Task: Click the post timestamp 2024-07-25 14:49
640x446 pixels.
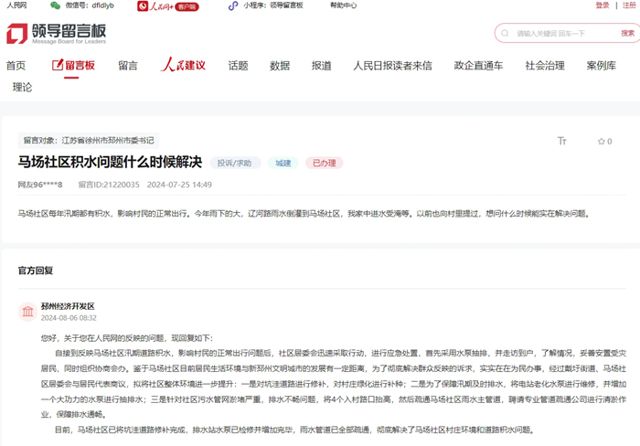Action: pos(179,185)
